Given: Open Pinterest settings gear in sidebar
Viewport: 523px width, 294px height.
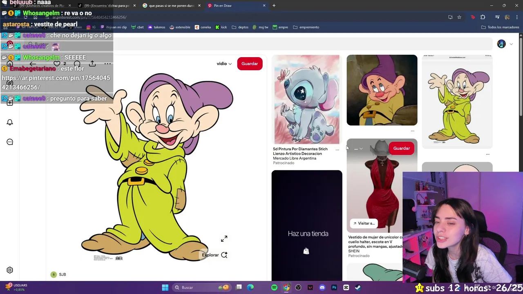Looking at the screenshot, I should 10,270.
